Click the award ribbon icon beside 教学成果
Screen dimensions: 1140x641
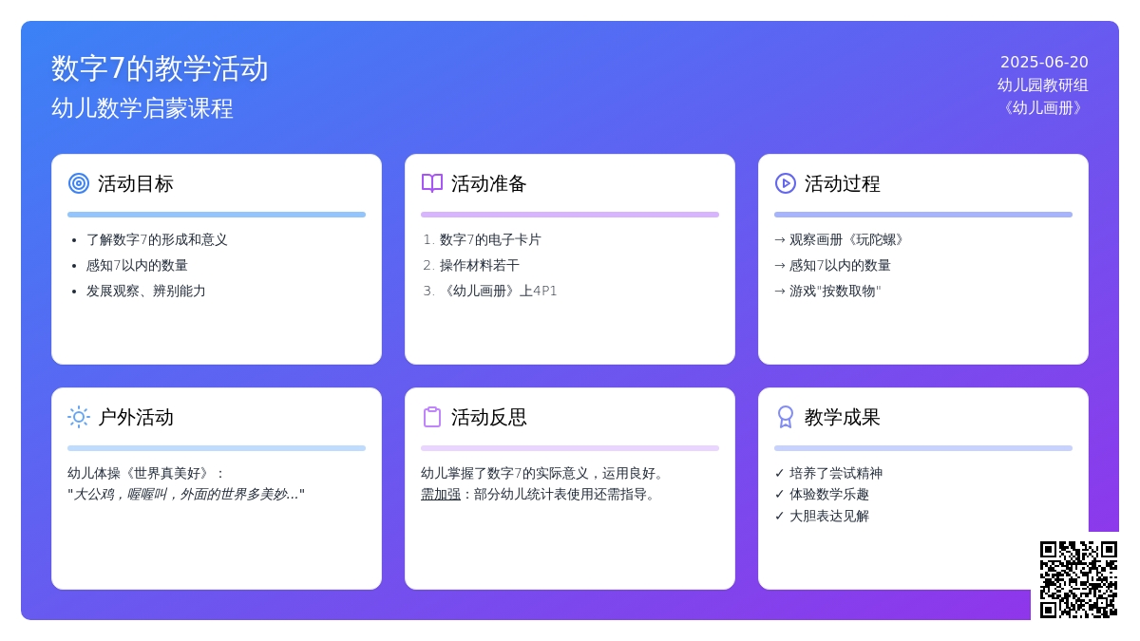[x=786, y=417]
